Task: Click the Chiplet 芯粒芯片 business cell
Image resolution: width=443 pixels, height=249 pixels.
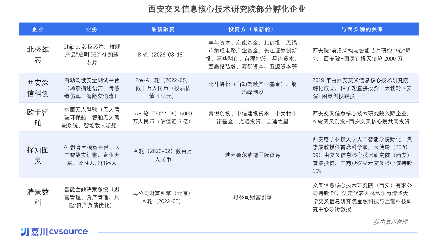Action: [92, 55]
